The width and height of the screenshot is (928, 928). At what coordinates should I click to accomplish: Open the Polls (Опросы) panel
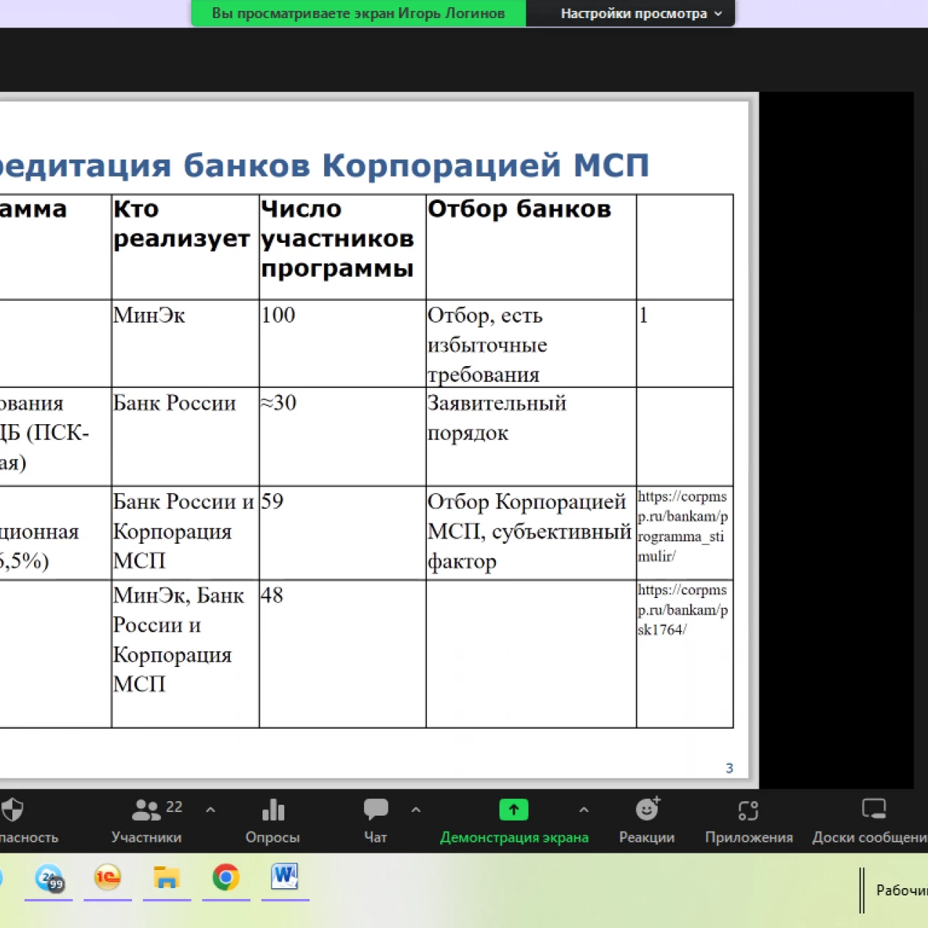click(273, 821)
